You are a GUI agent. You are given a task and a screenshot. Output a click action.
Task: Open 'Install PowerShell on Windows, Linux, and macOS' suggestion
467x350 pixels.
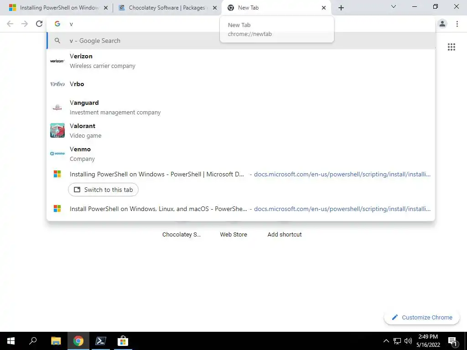(241, 209)
